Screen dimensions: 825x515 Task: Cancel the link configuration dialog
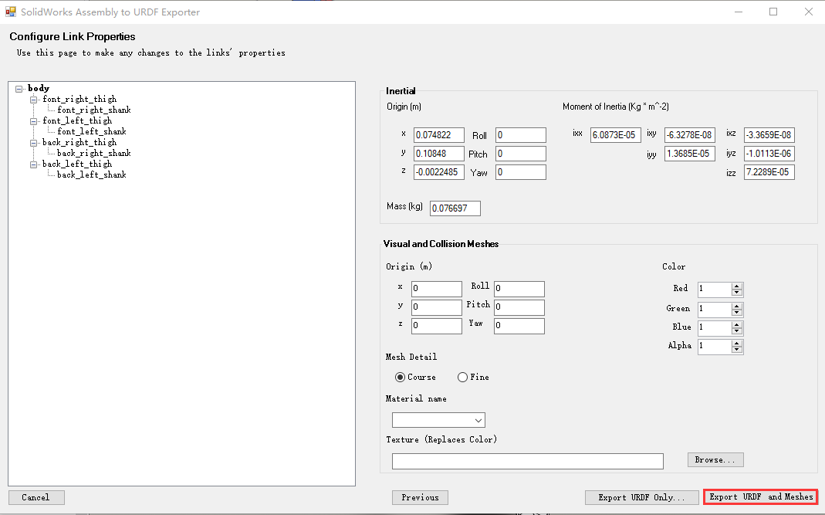pos(36,496)
